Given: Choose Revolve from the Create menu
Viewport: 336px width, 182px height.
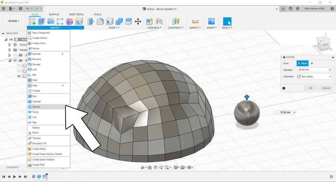Looking at the screenshot, I should click(36, 59).
